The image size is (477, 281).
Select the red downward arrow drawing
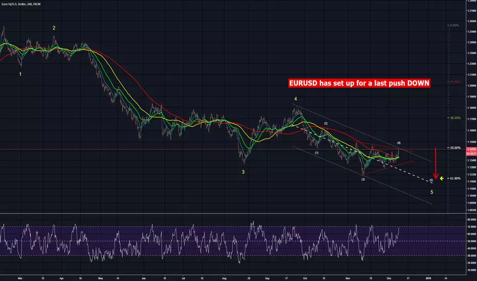436,163
